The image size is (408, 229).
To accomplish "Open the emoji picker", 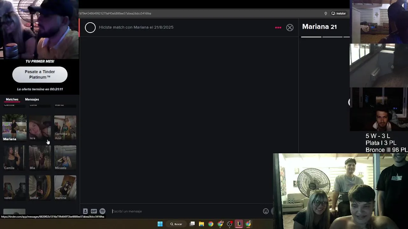I will point(266,211).
